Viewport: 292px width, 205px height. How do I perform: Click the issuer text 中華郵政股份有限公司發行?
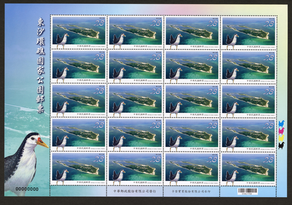[134, 191]
